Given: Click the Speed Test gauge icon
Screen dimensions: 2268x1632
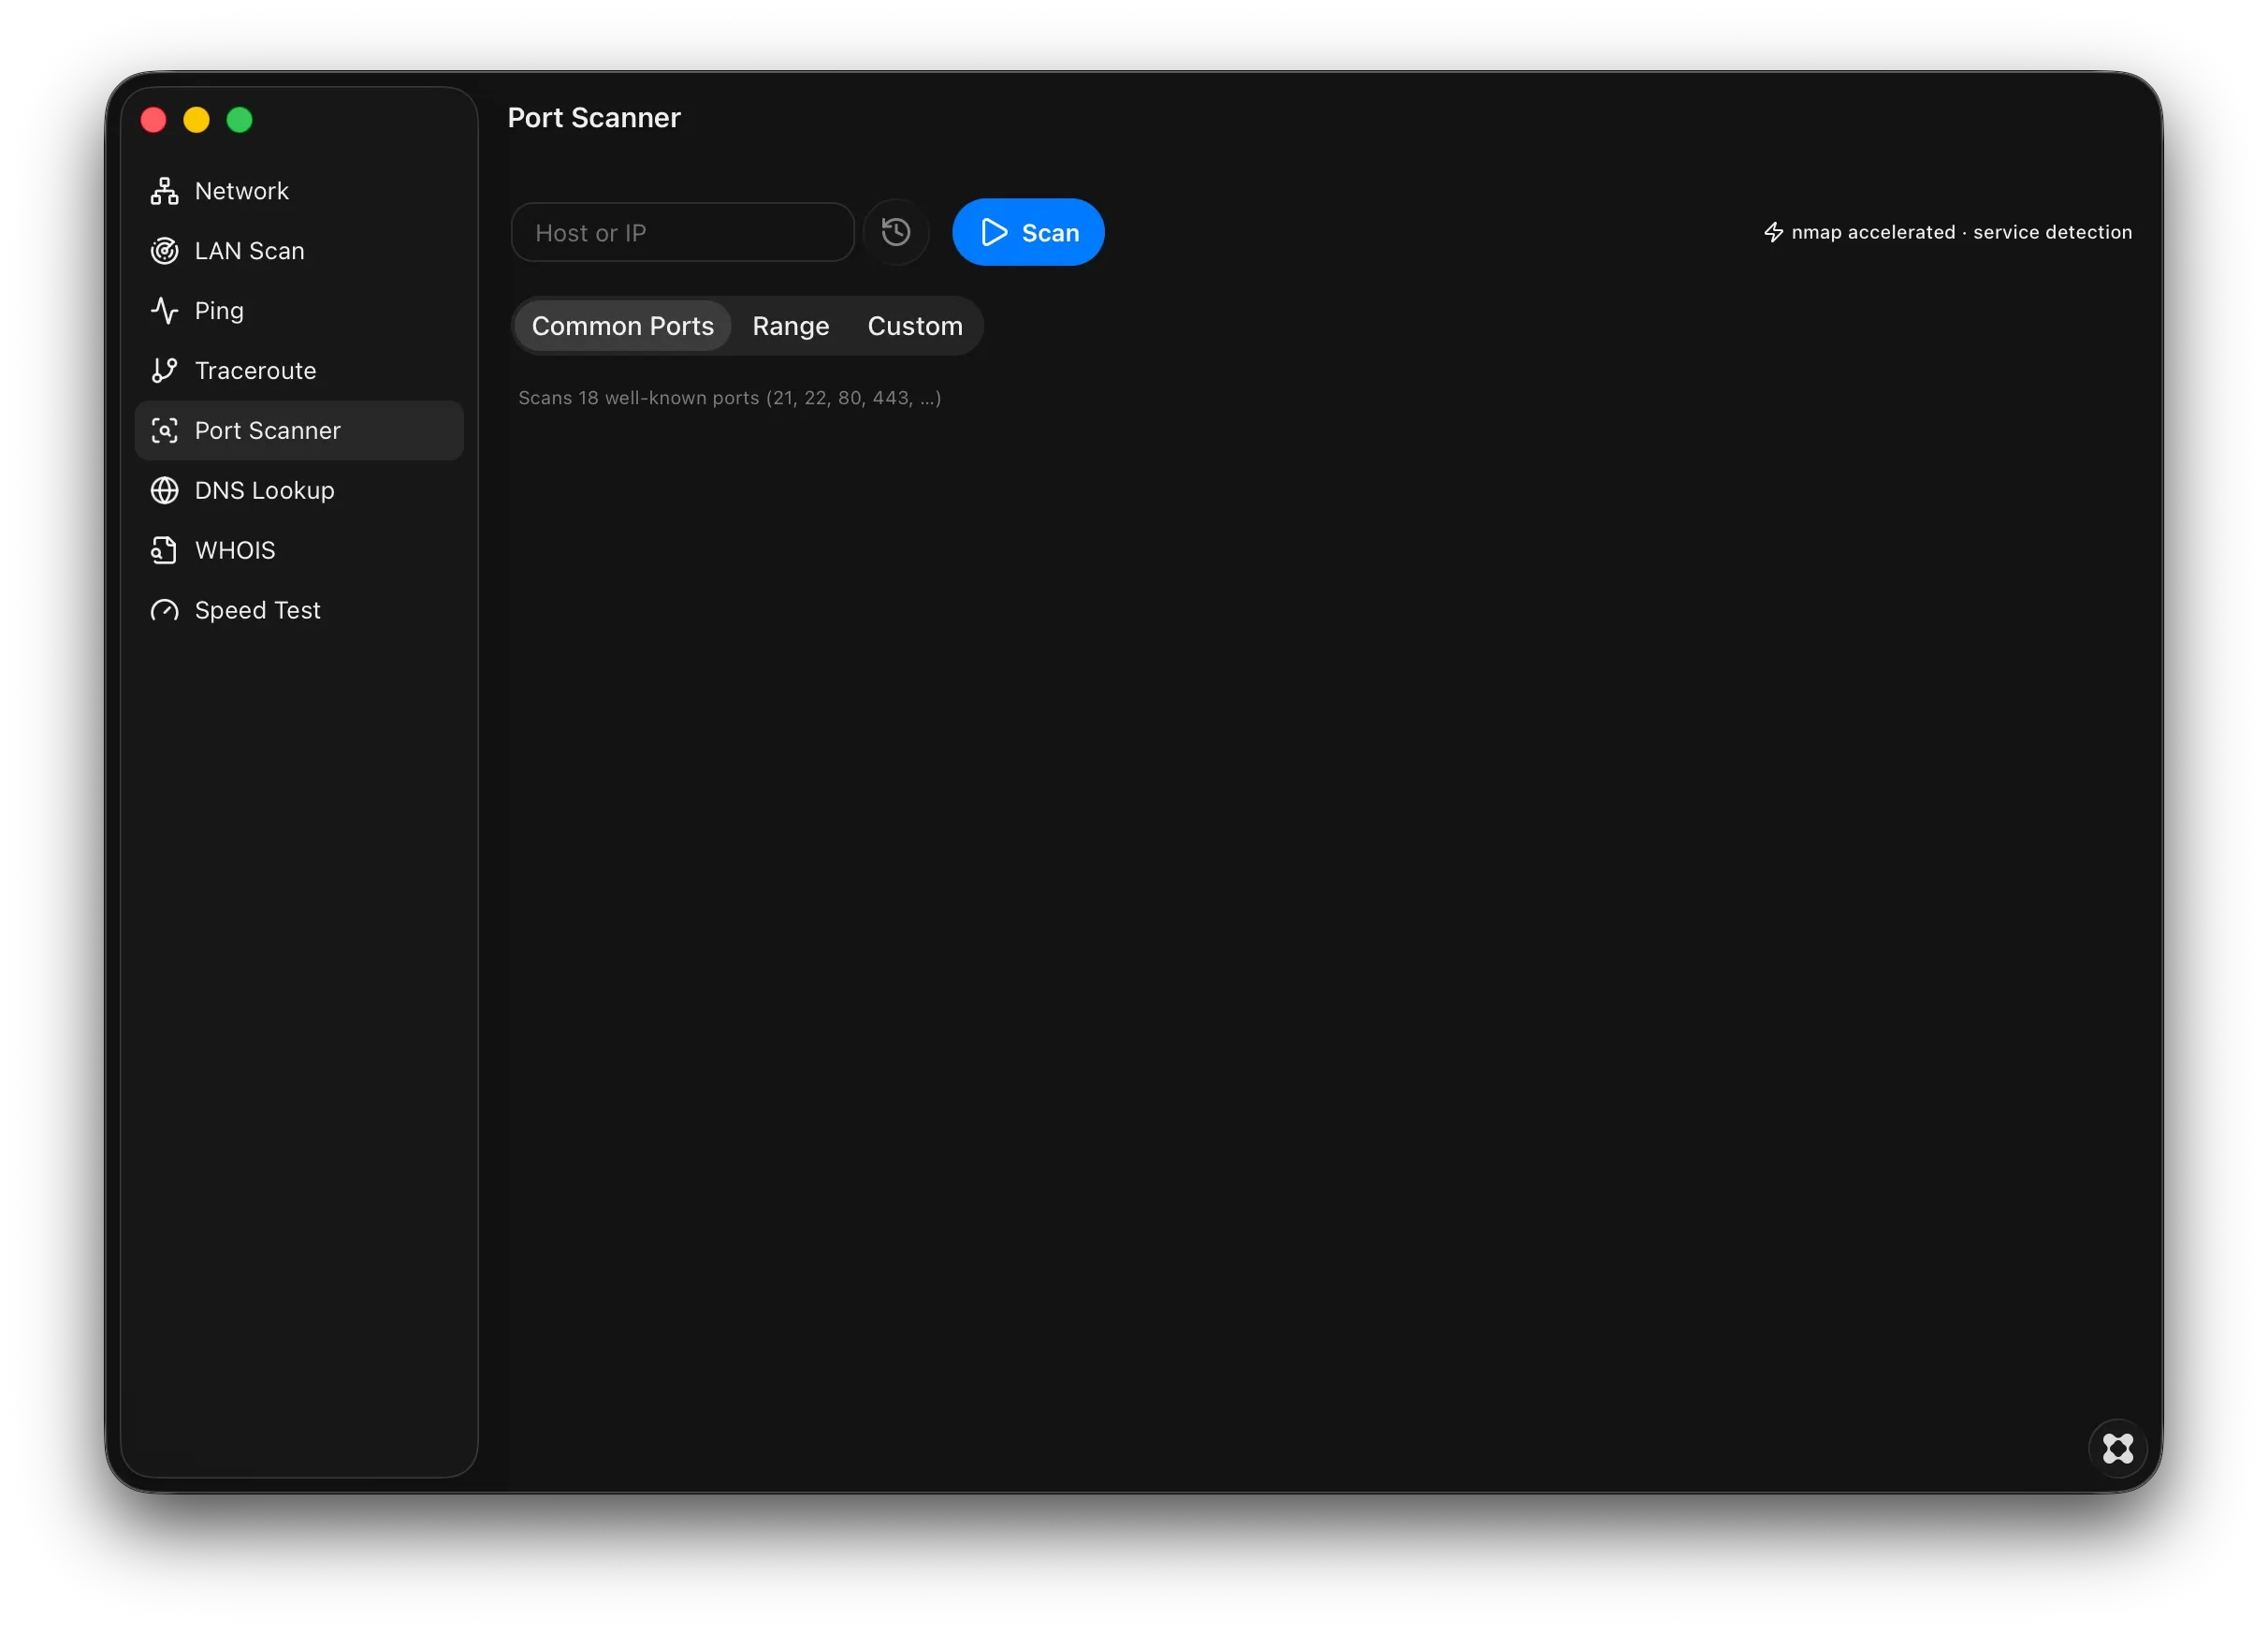Looking at the screenshot, I should [x=164, y=611].
